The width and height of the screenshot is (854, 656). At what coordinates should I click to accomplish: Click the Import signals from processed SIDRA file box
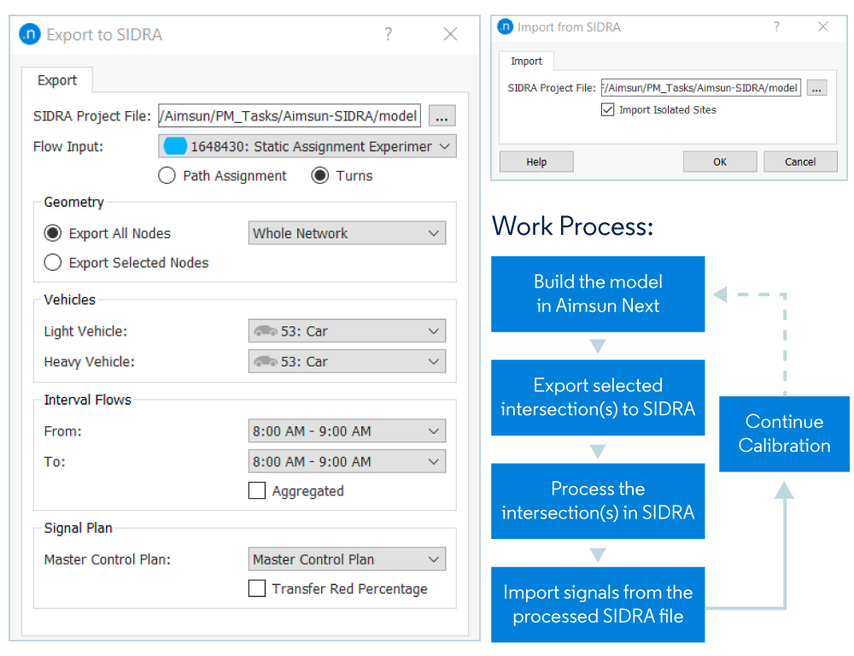click(x=598, y=605)
